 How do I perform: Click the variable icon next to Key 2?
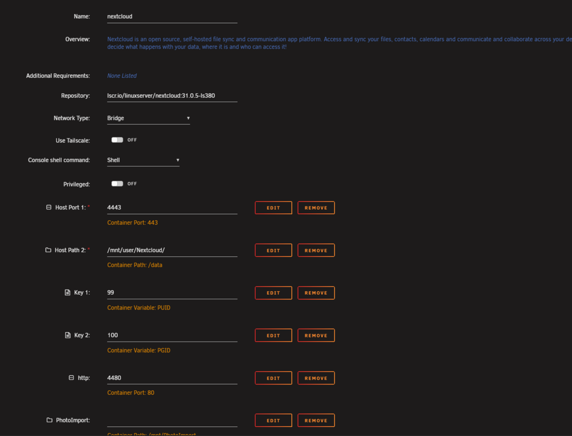pyautogui.click(x=67, y=335)
